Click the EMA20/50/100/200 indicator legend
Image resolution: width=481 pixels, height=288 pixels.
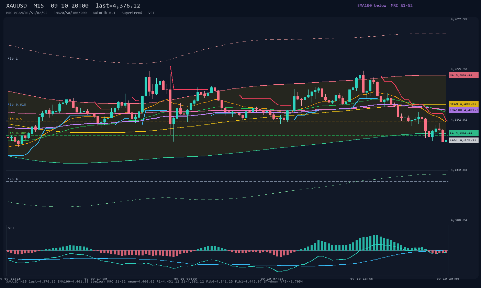click(x=70, y=13)
